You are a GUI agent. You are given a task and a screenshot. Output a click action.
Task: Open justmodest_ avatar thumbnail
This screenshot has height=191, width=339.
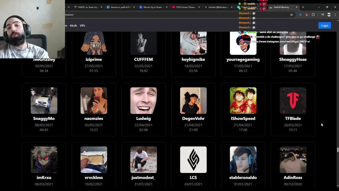(144, 160)
